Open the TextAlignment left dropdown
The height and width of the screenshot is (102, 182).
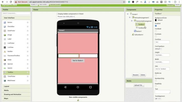158,99
